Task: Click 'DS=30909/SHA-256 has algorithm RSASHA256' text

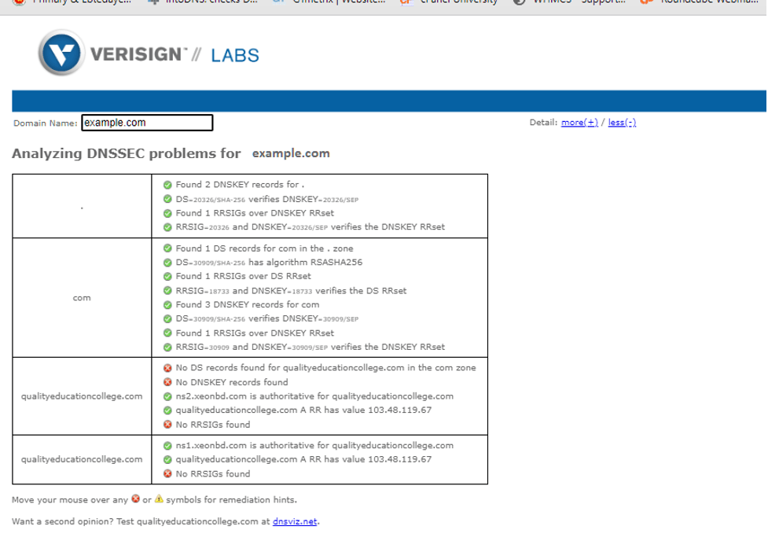Action: click(269, 263)
